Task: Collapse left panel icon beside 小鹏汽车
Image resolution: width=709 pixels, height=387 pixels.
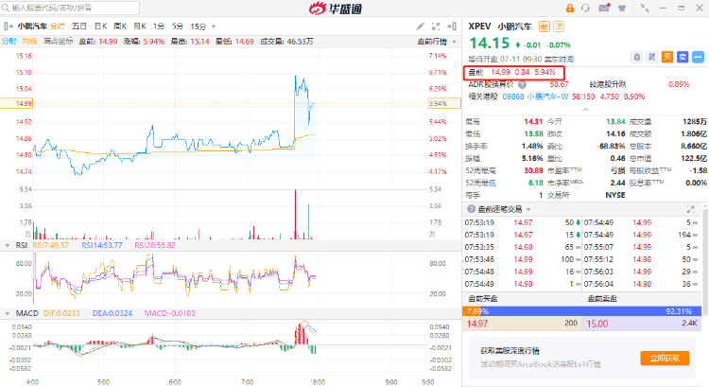Action: [9, 26]
